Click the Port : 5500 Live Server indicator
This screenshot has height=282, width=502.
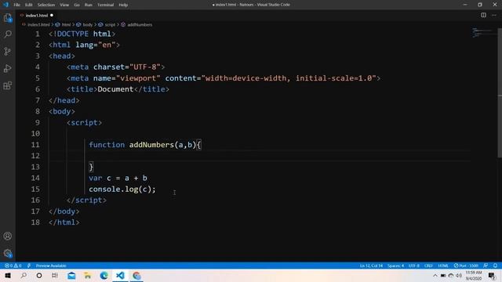466,266
